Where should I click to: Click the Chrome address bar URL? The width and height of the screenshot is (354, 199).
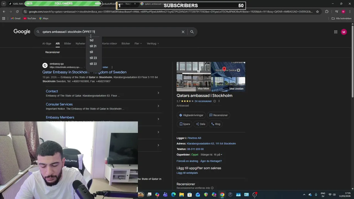(x=171, y=12)
